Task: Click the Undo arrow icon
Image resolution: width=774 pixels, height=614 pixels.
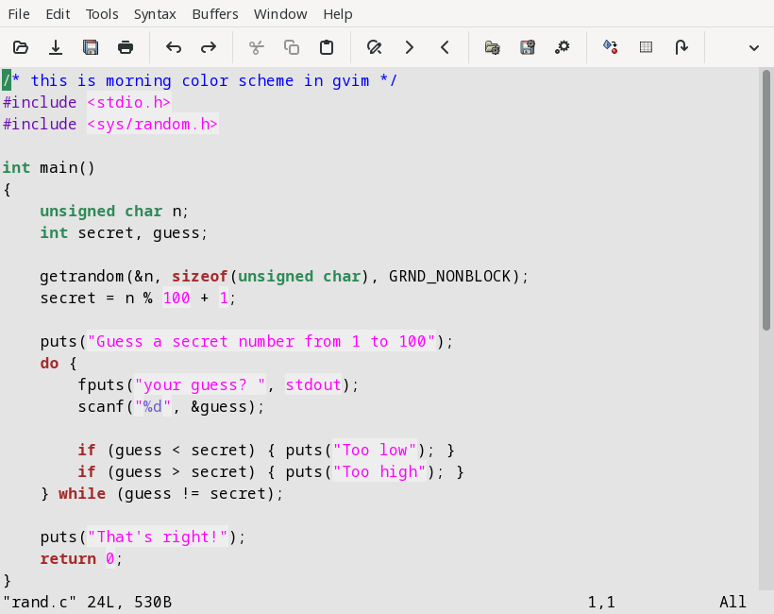Action: tap(174, 47)
